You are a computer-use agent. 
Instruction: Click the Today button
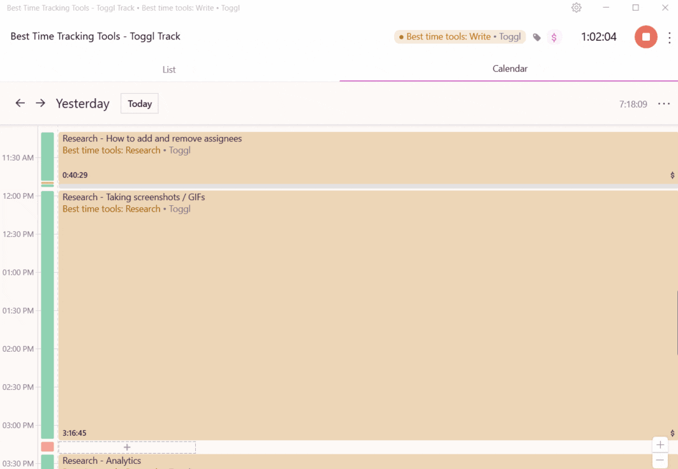point(140,104)
